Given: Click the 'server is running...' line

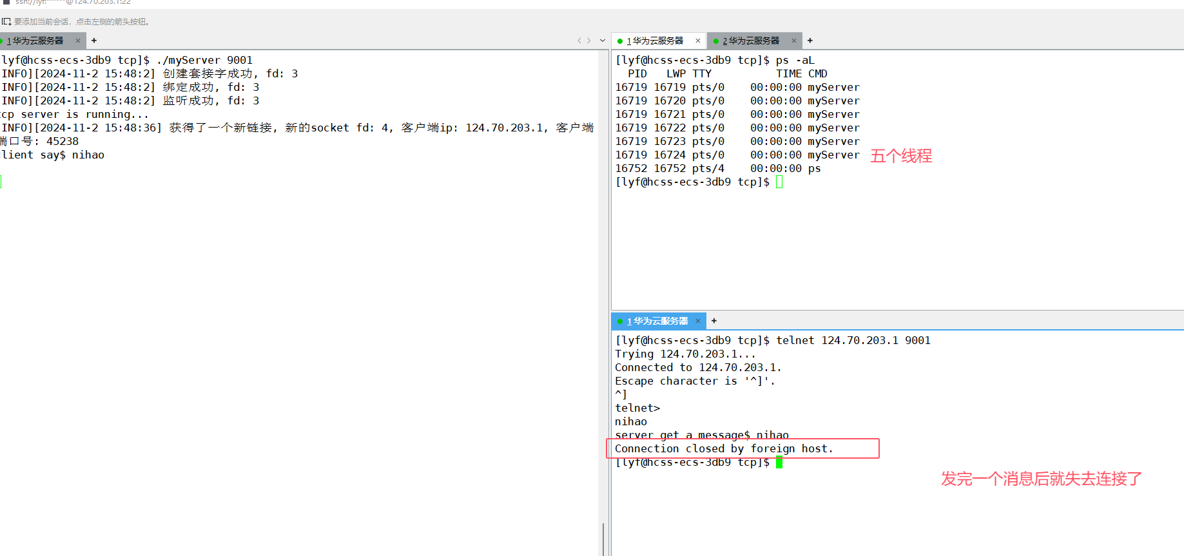Looking at the screenshot, I should click(75, 114).
